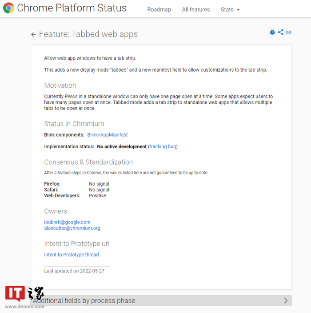Open the Blink>AppManifest component link
The image size is (311, 313).
click(108, 135)
